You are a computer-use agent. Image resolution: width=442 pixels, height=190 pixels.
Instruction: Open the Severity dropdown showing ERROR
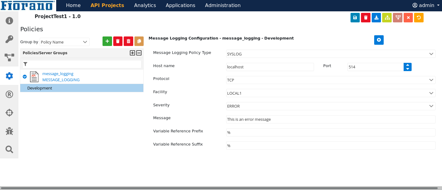point(331,106)
